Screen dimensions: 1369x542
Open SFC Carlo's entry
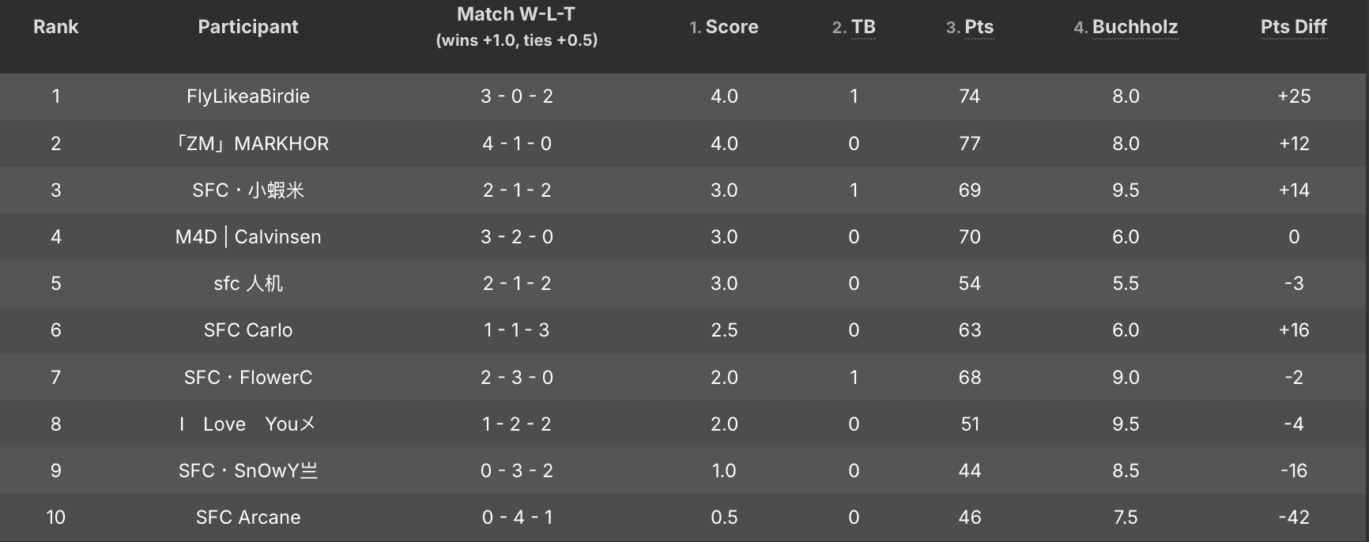pyautogui.click(x=248, y=330)
